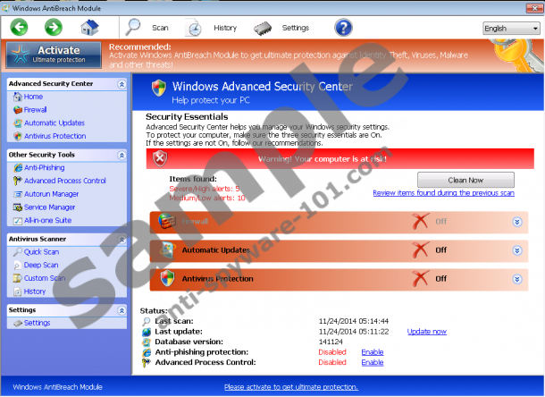Click the Scan magnifier icon
This screenshot has height=397, width=545.
(x=135, y=28)
